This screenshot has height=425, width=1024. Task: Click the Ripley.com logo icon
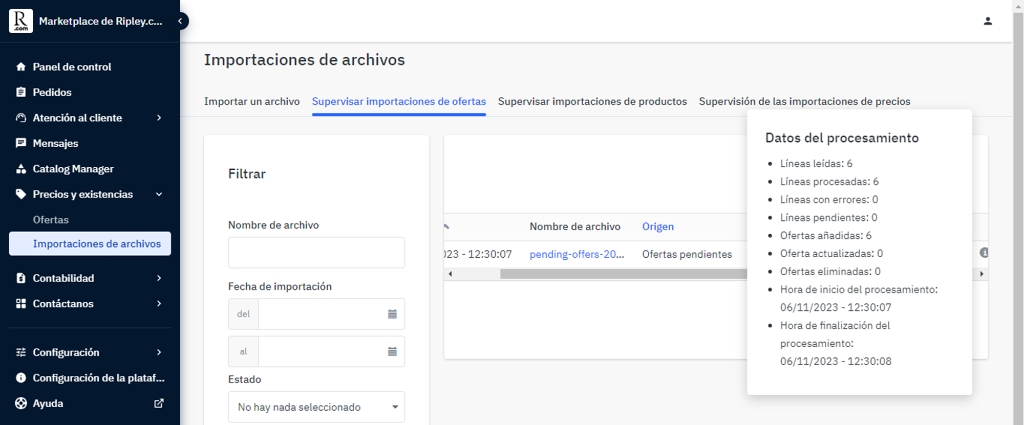pyautogui.click(x=20, y=21)
